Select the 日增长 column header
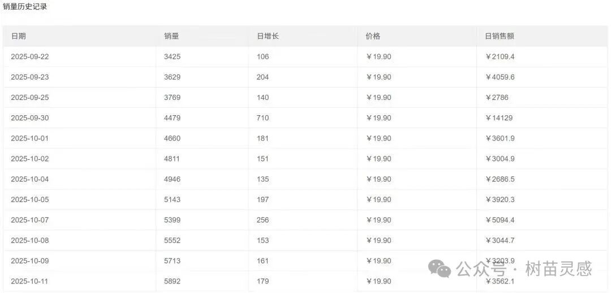The height and width of the screenshot is (293, 611). (268, 36)
